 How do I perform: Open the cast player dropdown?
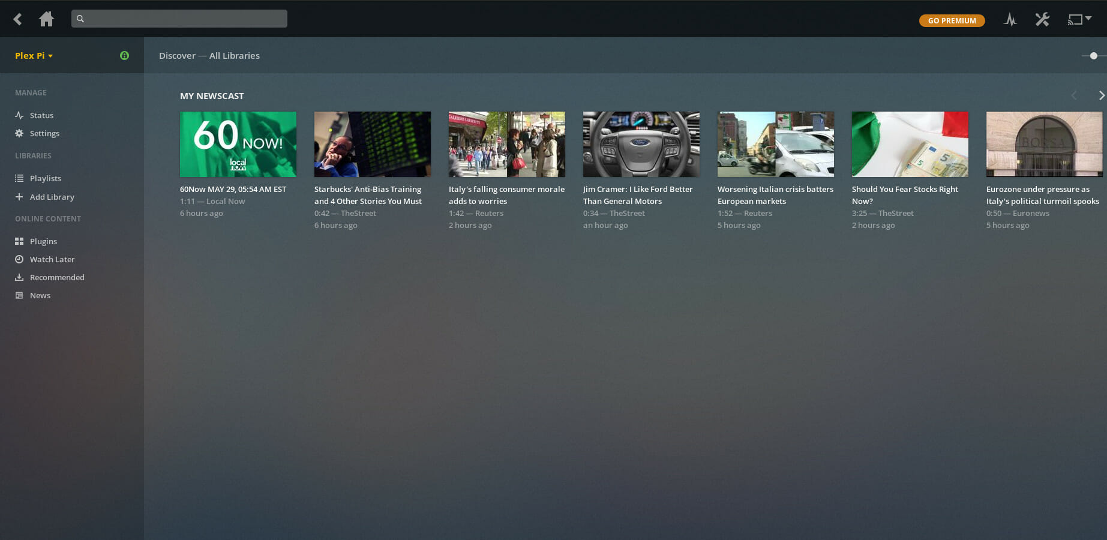[x=1079, y=20]
